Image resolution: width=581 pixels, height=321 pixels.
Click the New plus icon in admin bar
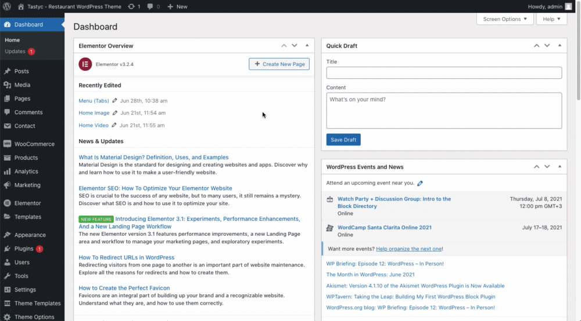coord(170,6)
